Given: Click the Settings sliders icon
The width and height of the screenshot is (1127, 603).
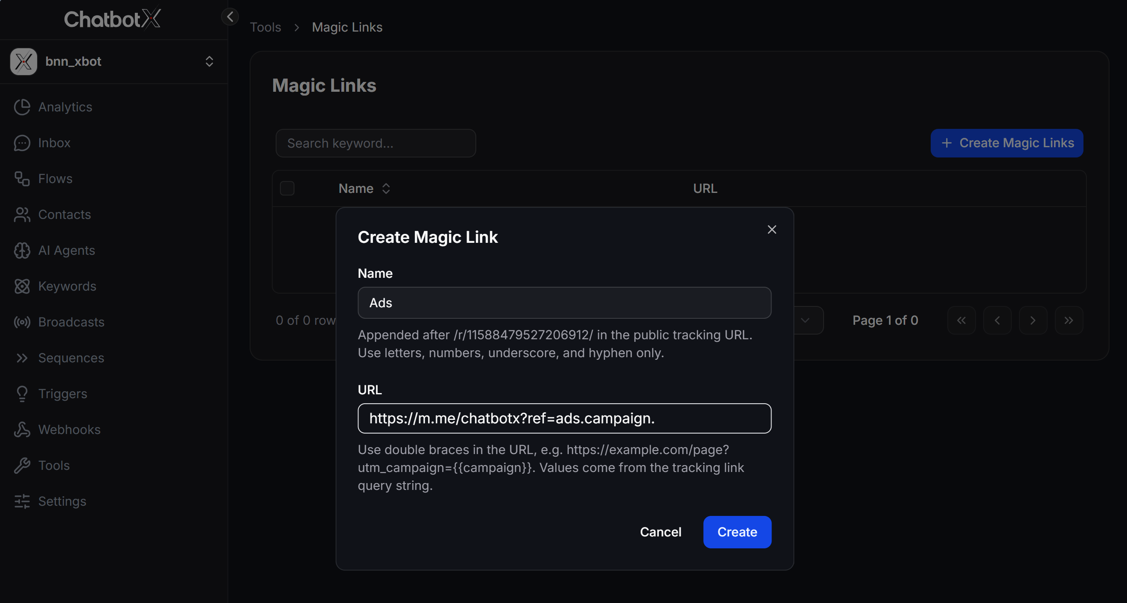Looking at the screenshot, I should 22,502.
